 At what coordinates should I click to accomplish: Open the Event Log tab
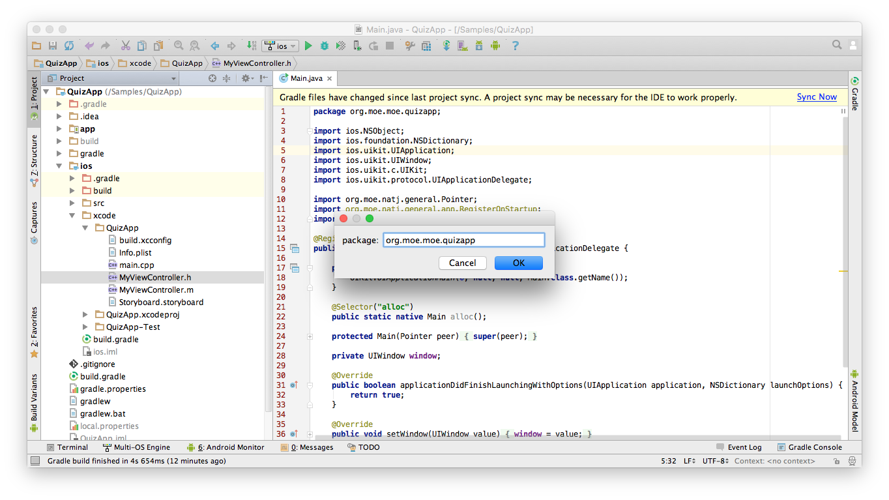[x=738, y=447]
